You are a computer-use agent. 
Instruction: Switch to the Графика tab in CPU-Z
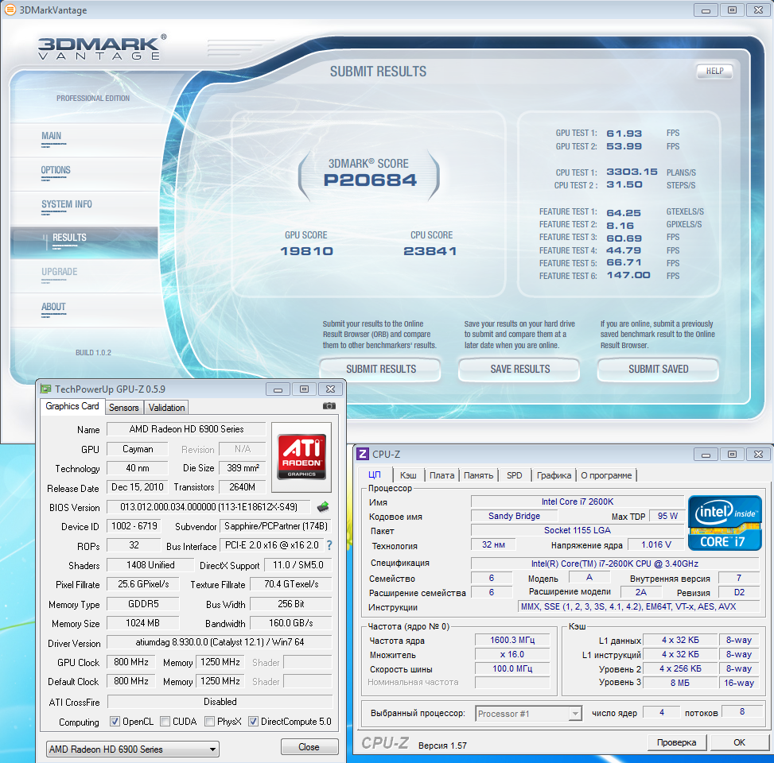(x=554, y=475)
